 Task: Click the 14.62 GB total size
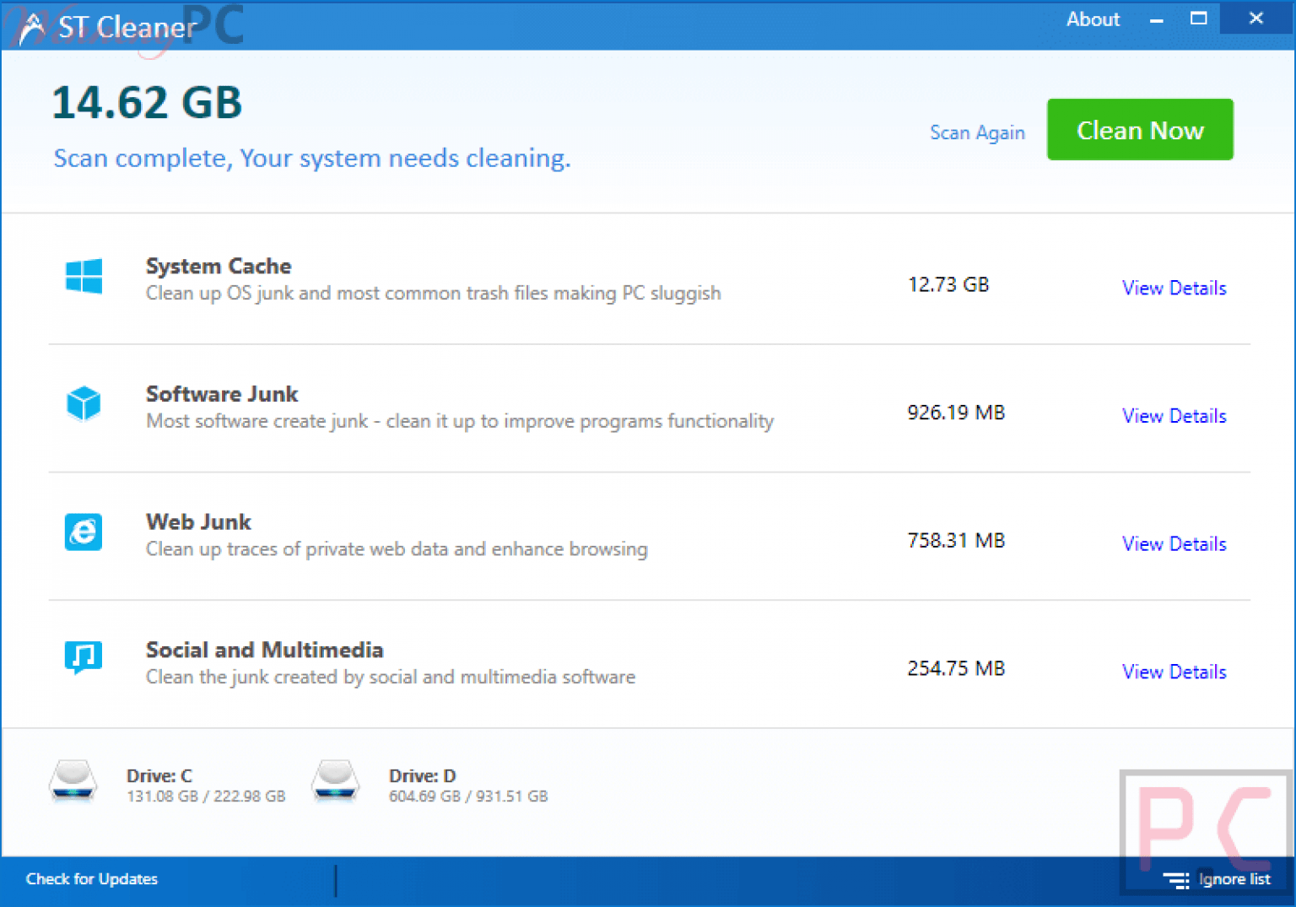(x=147, y=103)
